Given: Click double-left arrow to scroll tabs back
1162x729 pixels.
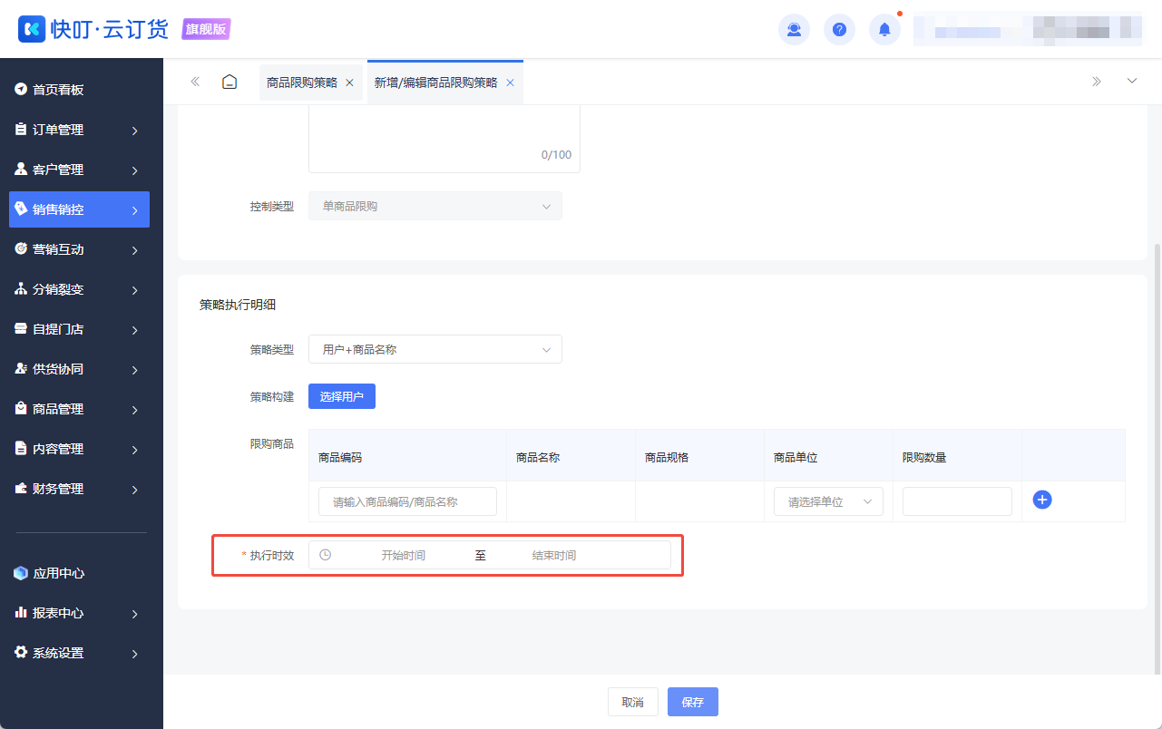Looking at the screenshot, I should [195, 82].
